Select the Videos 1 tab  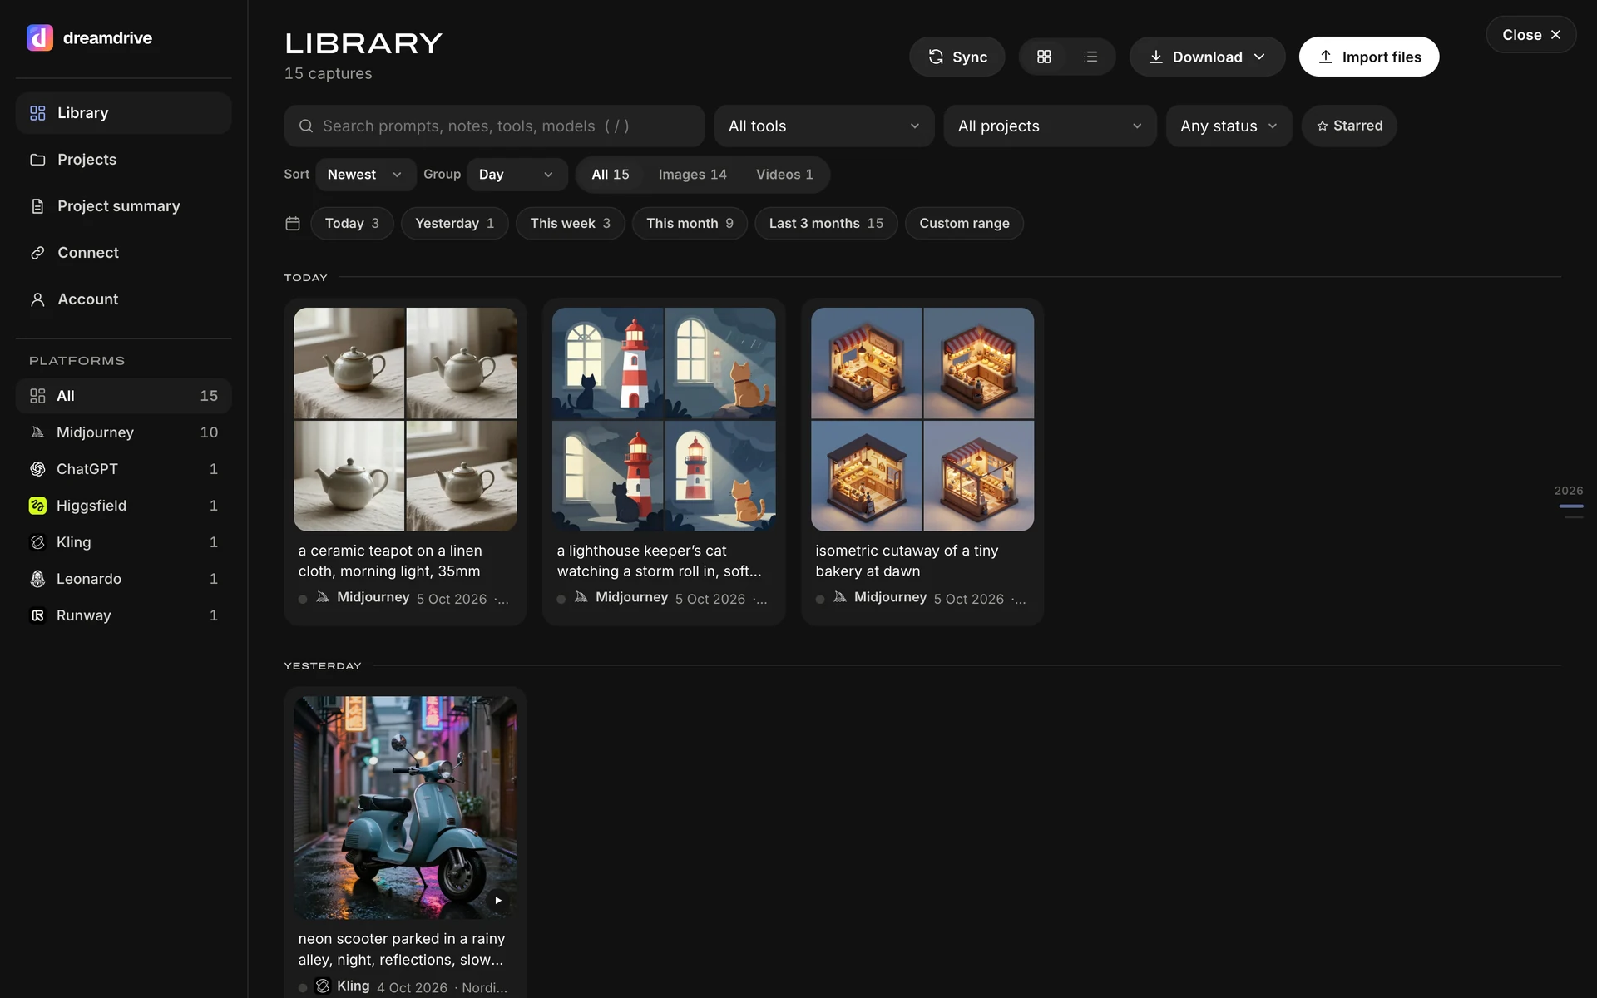784,175
